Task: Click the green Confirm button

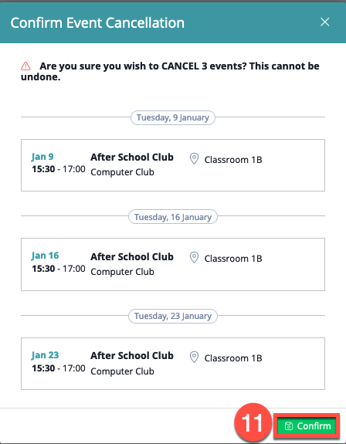Action: tap(307, 426)
